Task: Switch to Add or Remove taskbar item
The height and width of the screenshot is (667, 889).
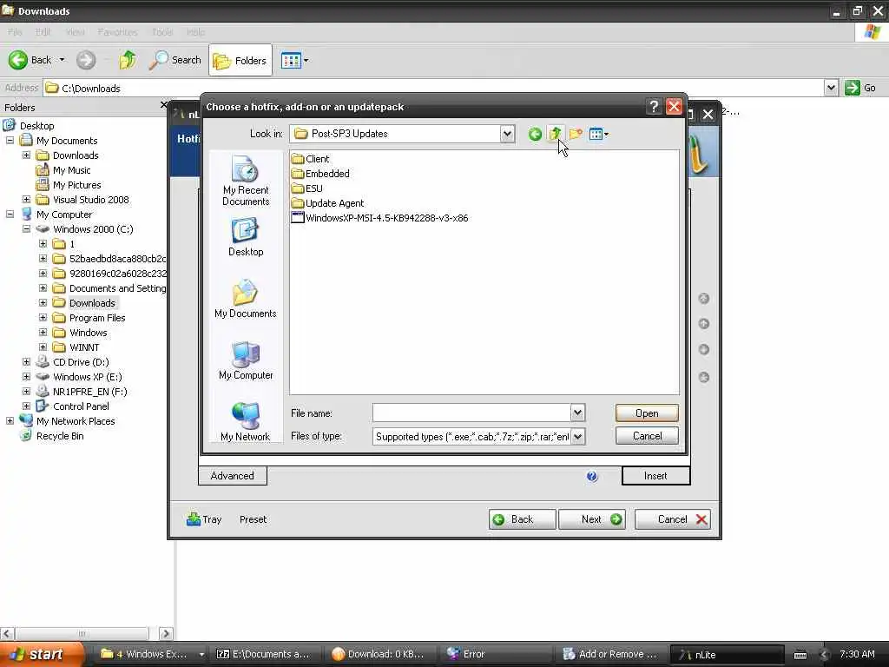Action: point(609,654)
